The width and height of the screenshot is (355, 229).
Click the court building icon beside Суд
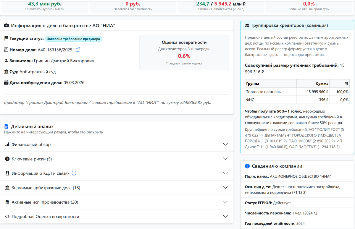point(6,72)
